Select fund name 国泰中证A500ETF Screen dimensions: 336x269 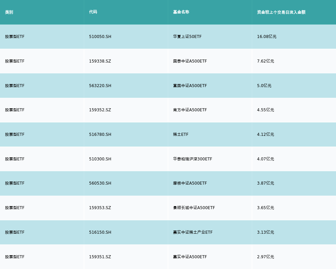point(190,61)
